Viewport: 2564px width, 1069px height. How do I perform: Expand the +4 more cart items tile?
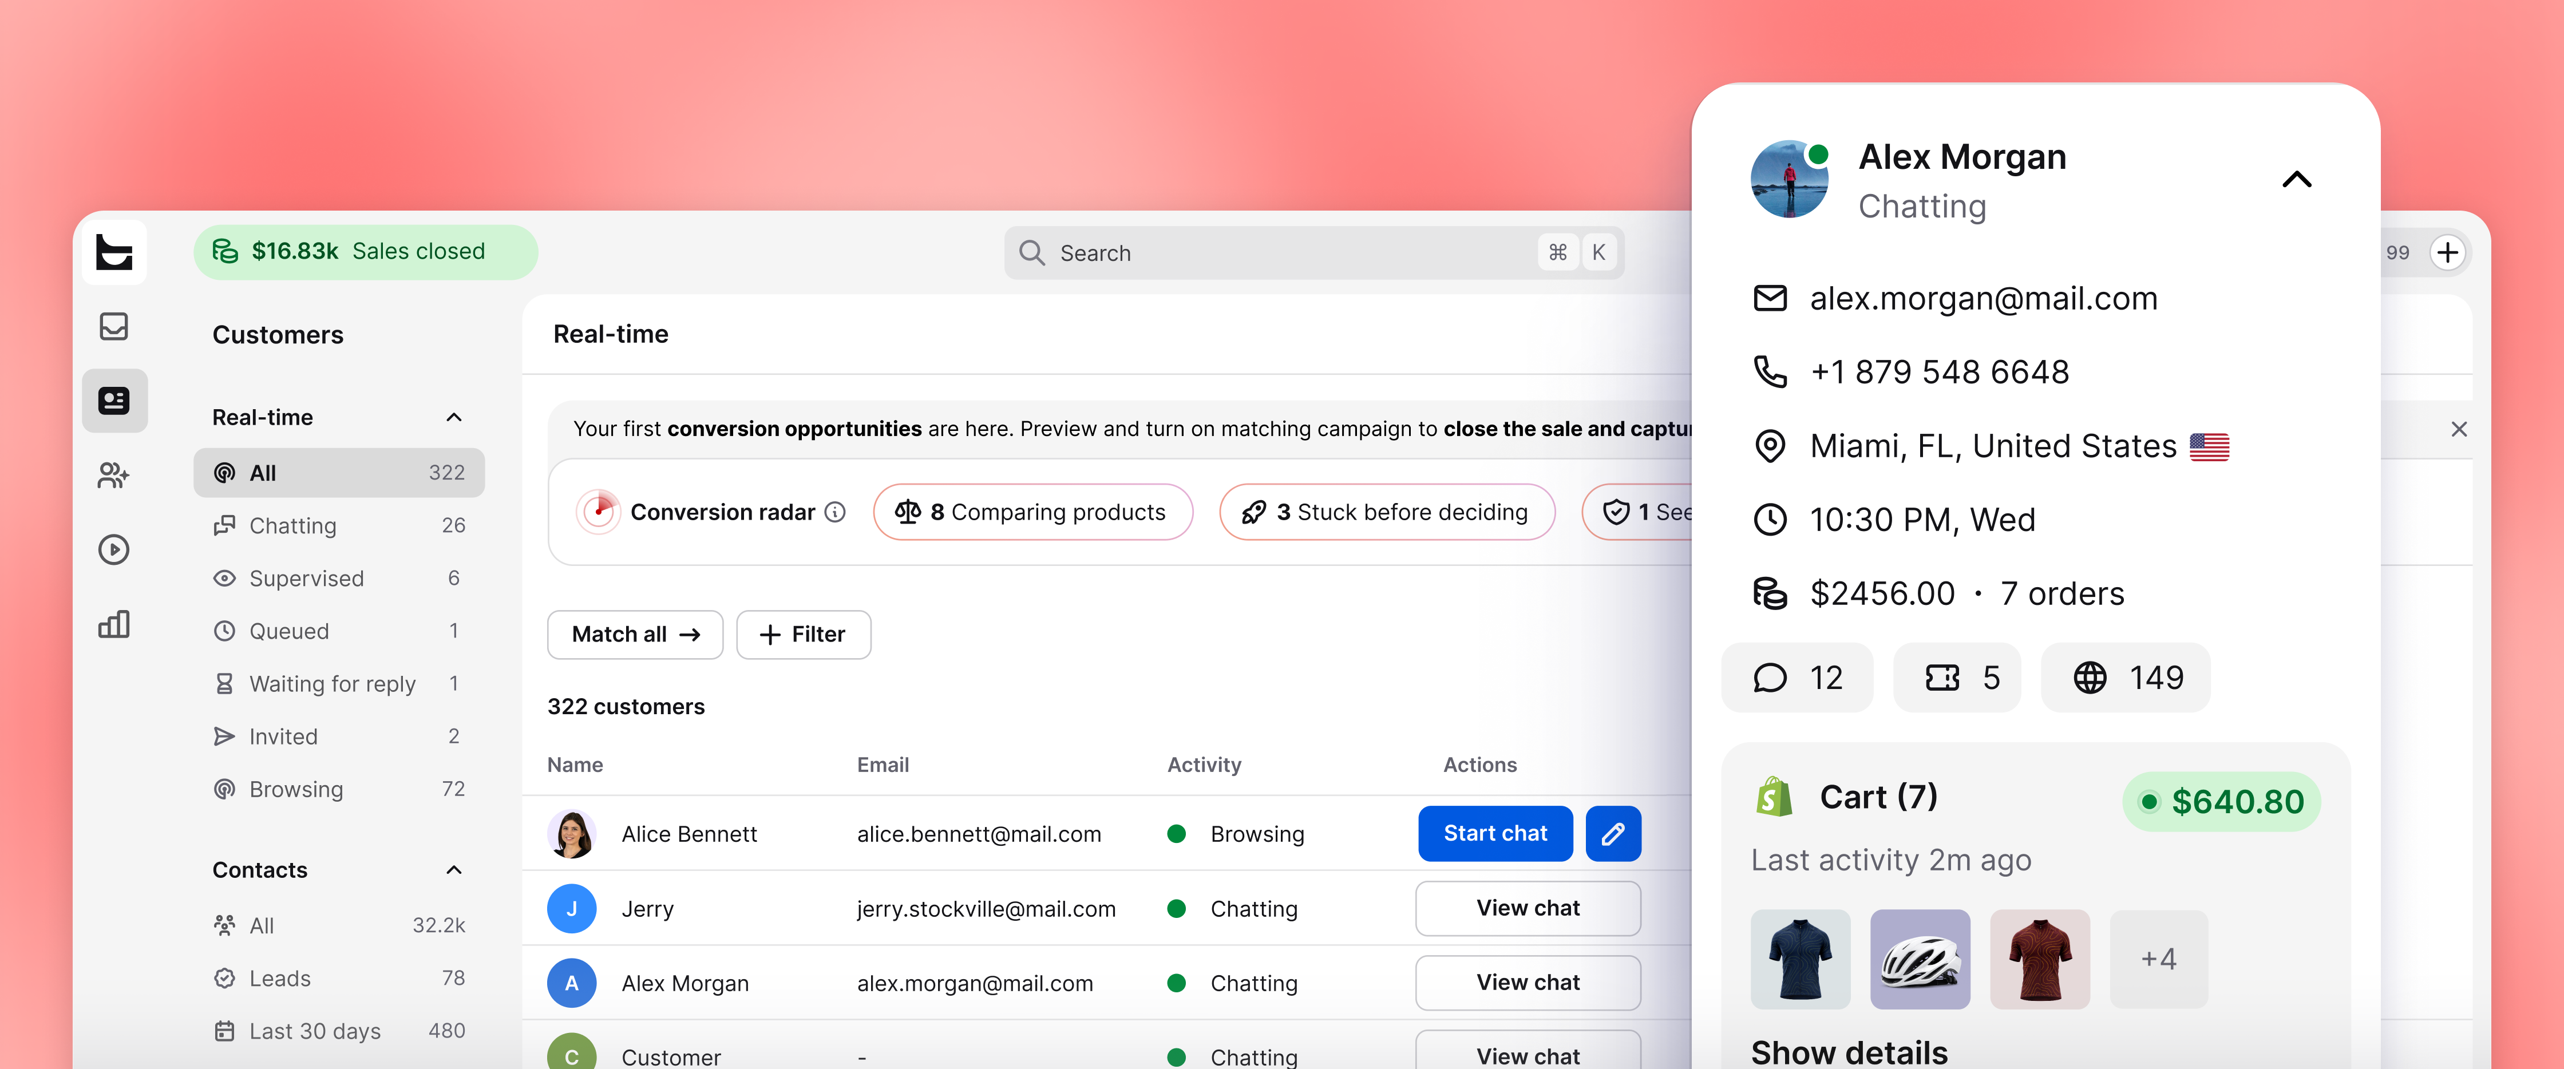pos(2159,959)
